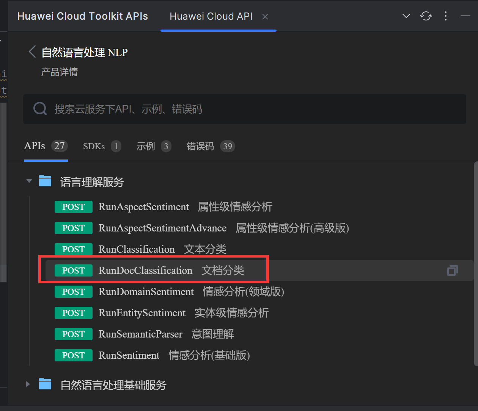The width and height of the screenshot is (478, 411).
Task: Select the Huawei Cloud Toolkit APIs title tab
Action: pos(83,16)
